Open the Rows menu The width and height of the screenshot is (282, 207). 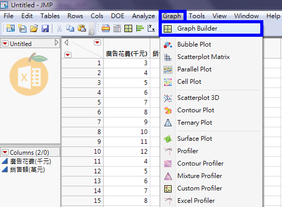75,16
